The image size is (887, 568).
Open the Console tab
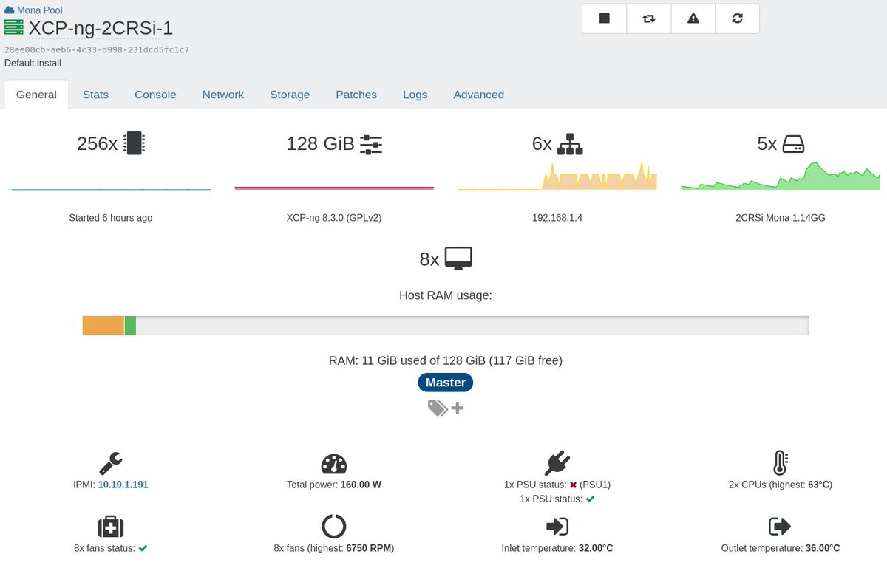coord(155,95)
